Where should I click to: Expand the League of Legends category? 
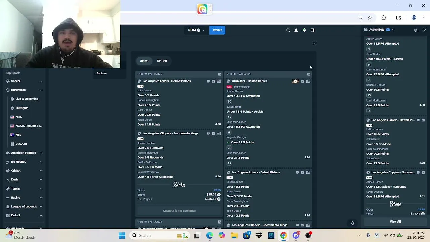pyautogui.click(x=41, y=206)
